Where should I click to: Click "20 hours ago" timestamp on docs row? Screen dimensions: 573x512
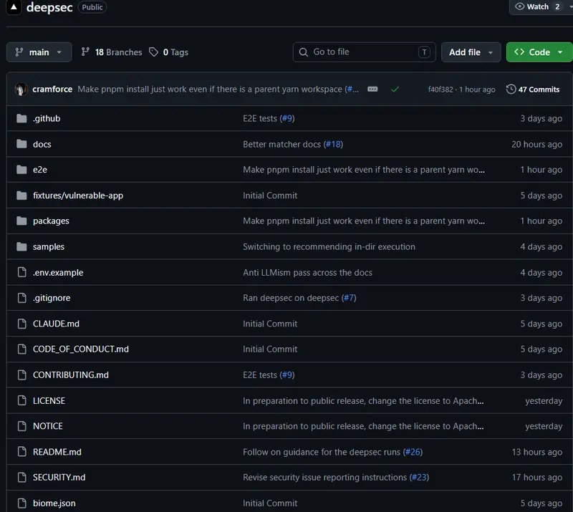pos(536,145)
